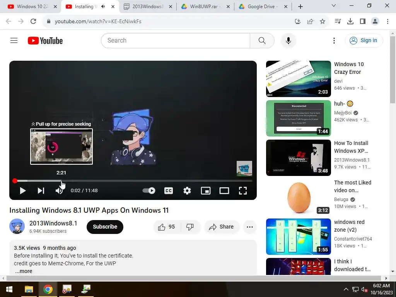The height and width of the screenshot is (297, 396).
Task: Click the red playhead scrubber dot
Action: (15, 181)
